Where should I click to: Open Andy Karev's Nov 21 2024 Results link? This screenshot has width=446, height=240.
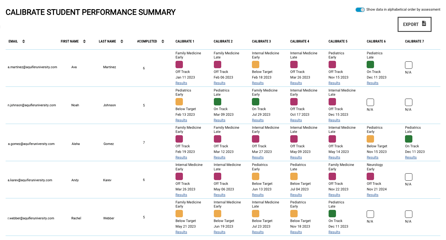(x=372, y=195)
